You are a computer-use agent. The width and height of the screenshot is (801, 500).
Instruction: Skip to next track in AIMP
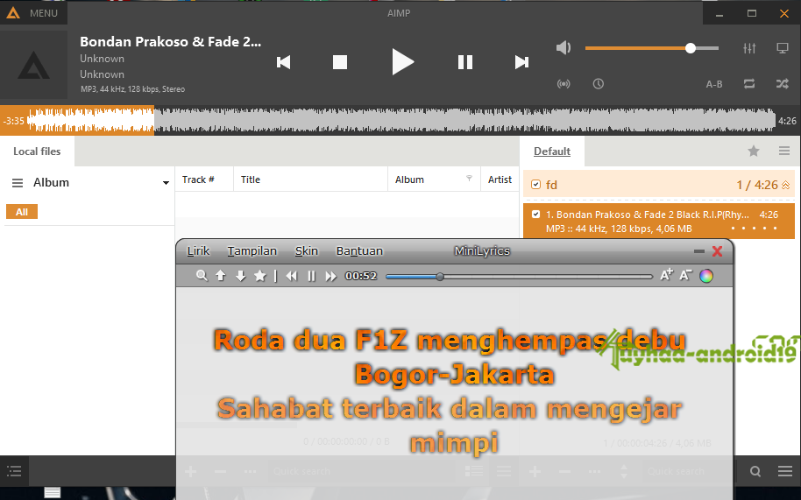[x=521, y=62]
